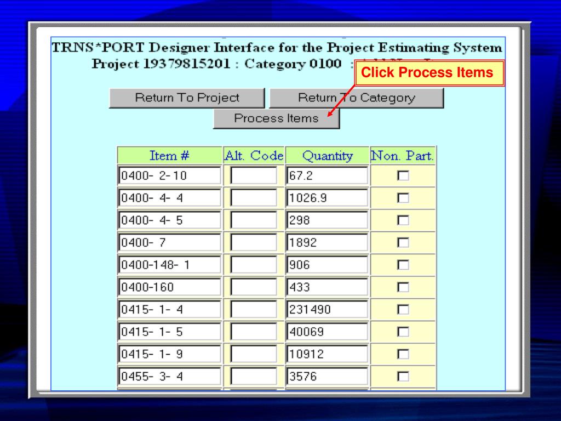This screenshot has height=421, width=561.
Task: Click the quantity field showing 1892
Action: coord(327,242)
